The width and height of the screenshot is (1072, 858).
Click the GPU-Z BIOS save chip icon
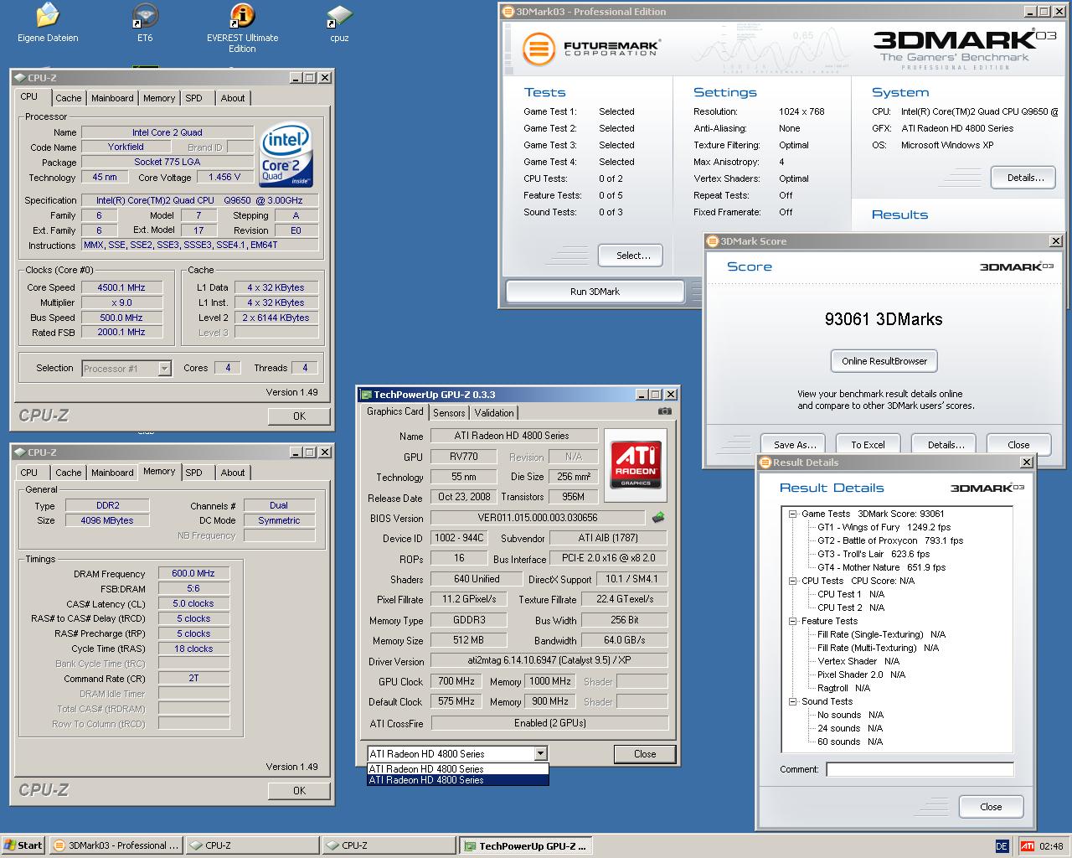[659, 518]
